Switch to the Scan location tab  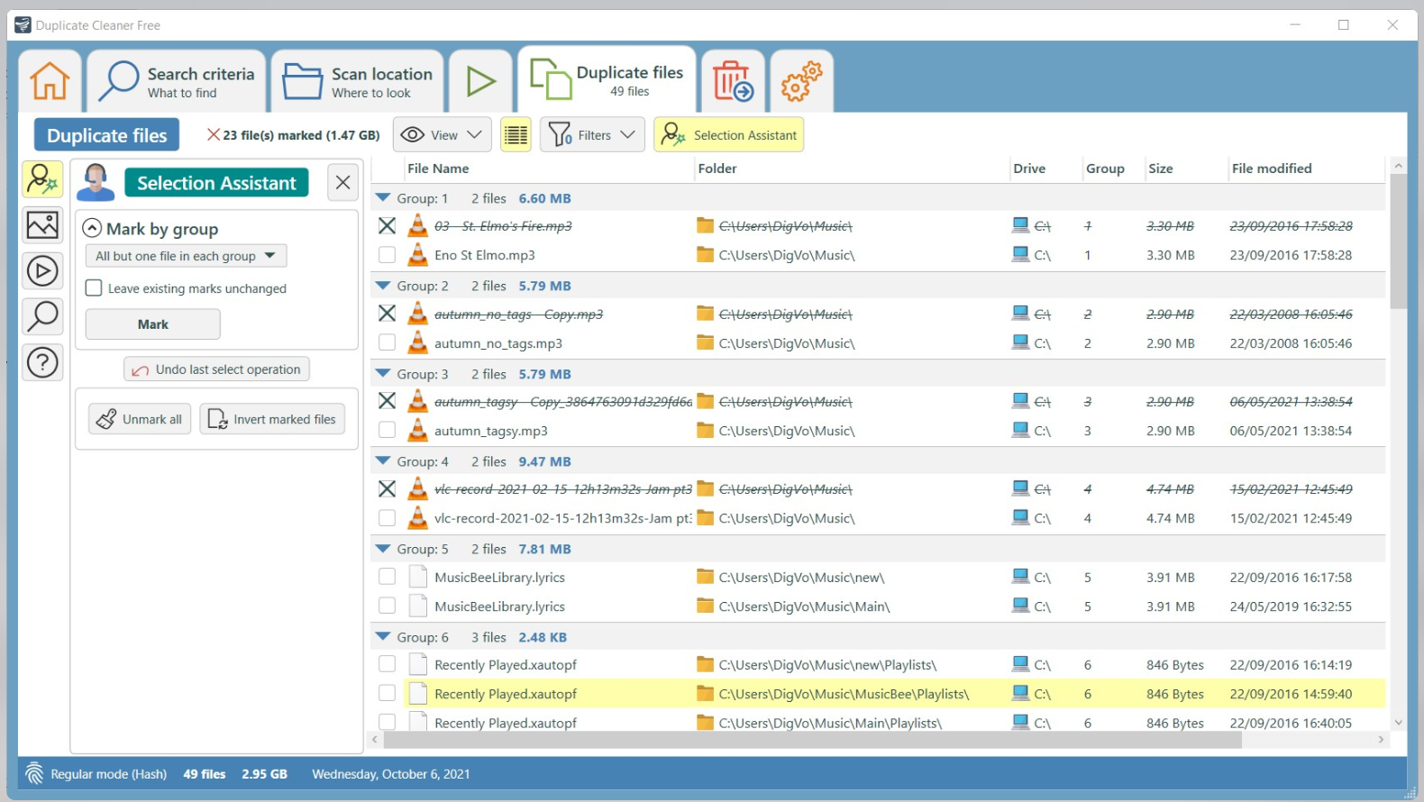pos(359,81)
